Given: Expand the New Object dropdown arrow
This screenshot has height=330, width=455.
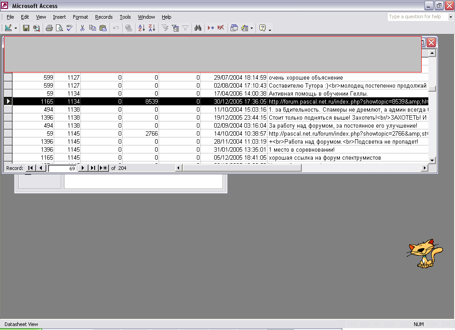Looking at the screenshot, I should [x=252, y=28].
